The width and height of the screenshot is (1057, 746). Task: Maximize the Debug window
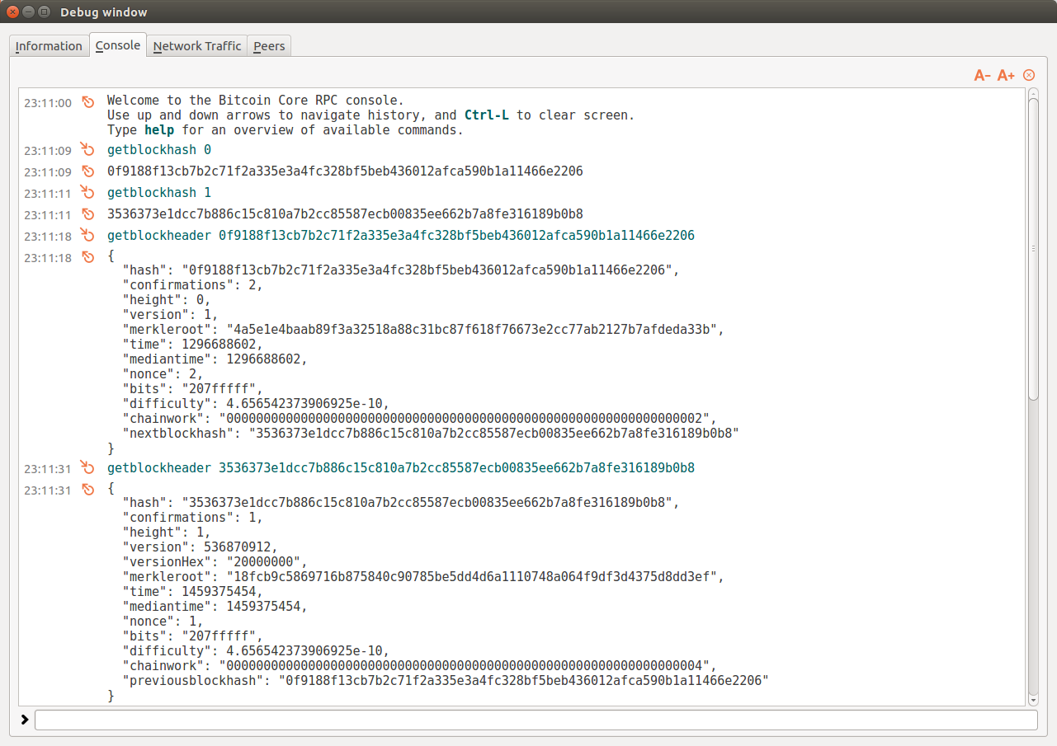pos(44,12)
